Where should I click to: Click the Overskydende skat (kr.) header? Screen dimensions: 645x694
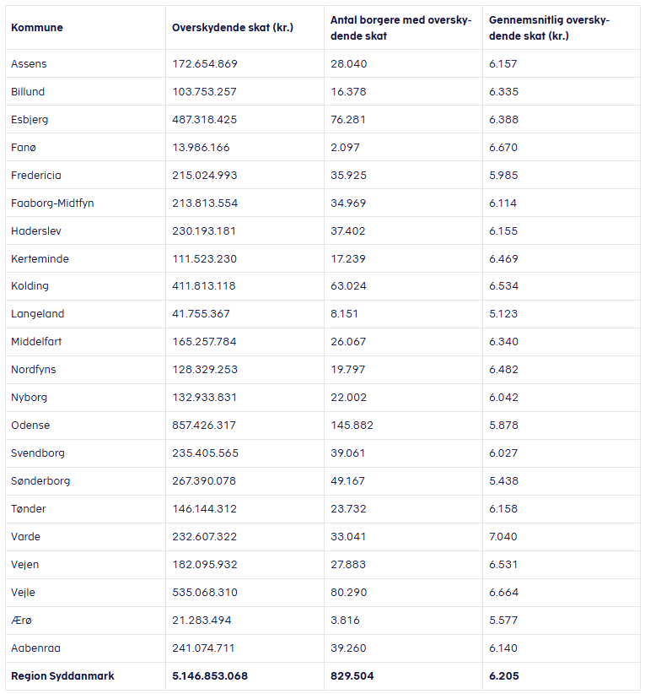point(232,28)
